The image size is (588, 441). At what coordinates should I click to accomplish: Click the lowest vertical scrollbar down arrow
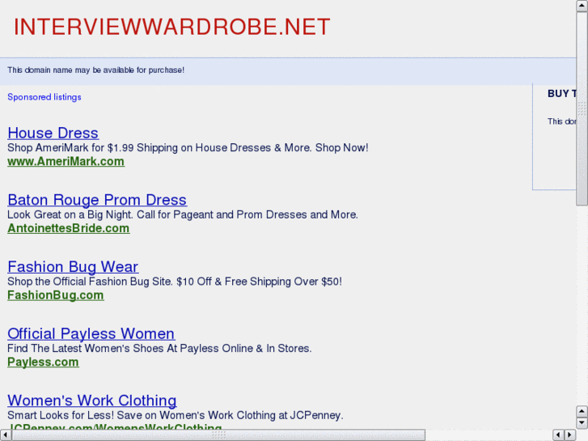point(582,423)
